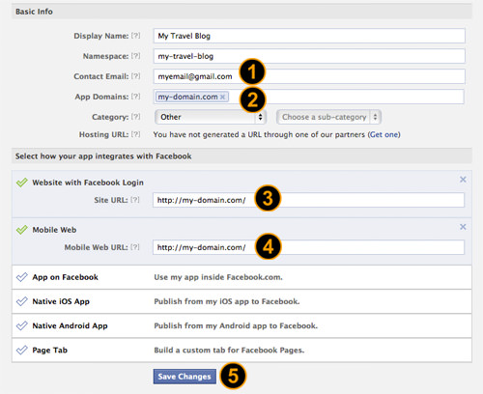This screenshot has width=483, height=394.
Task: Follow the Get one hosting link
Action: 384,134
